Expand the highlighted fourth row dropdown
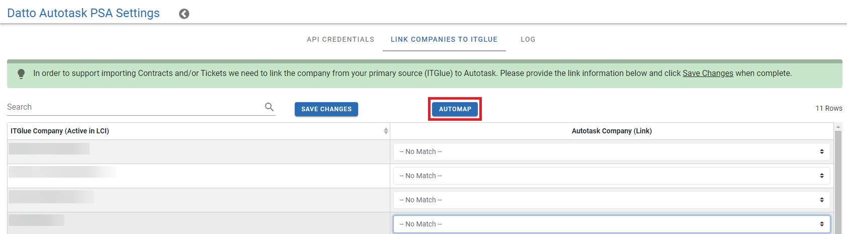 pyautogui.click(x=612, y=224)
